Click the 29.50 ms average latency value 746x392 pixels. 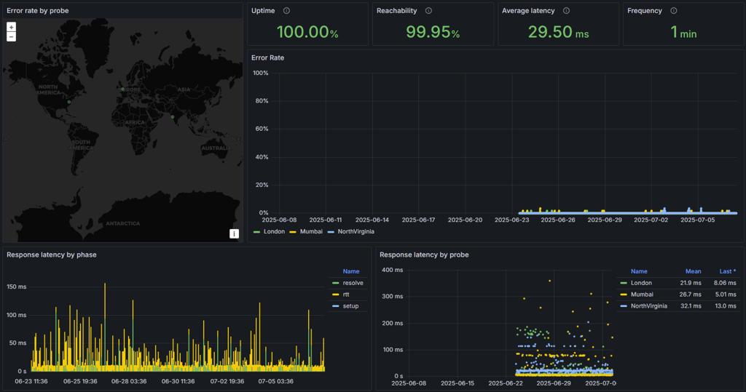click(558, 32)
